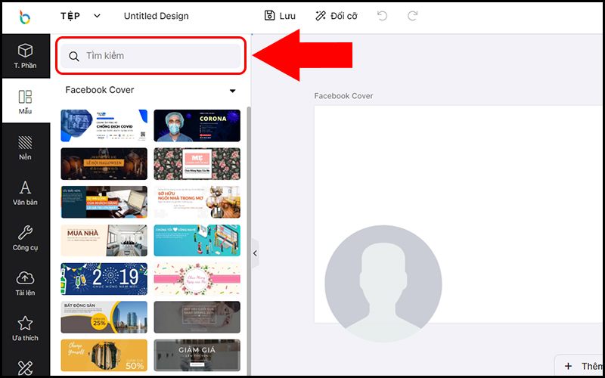Choose the yellow Change Yourself 50% template
The height and width of the screenshot is (378, 605).
tap(104, 355)
